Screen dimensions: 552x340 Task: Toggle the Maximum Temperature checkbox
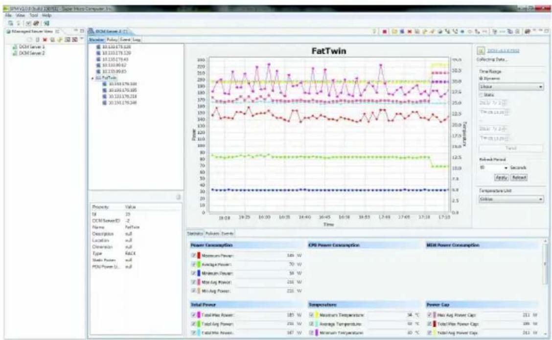coord(312,315)
